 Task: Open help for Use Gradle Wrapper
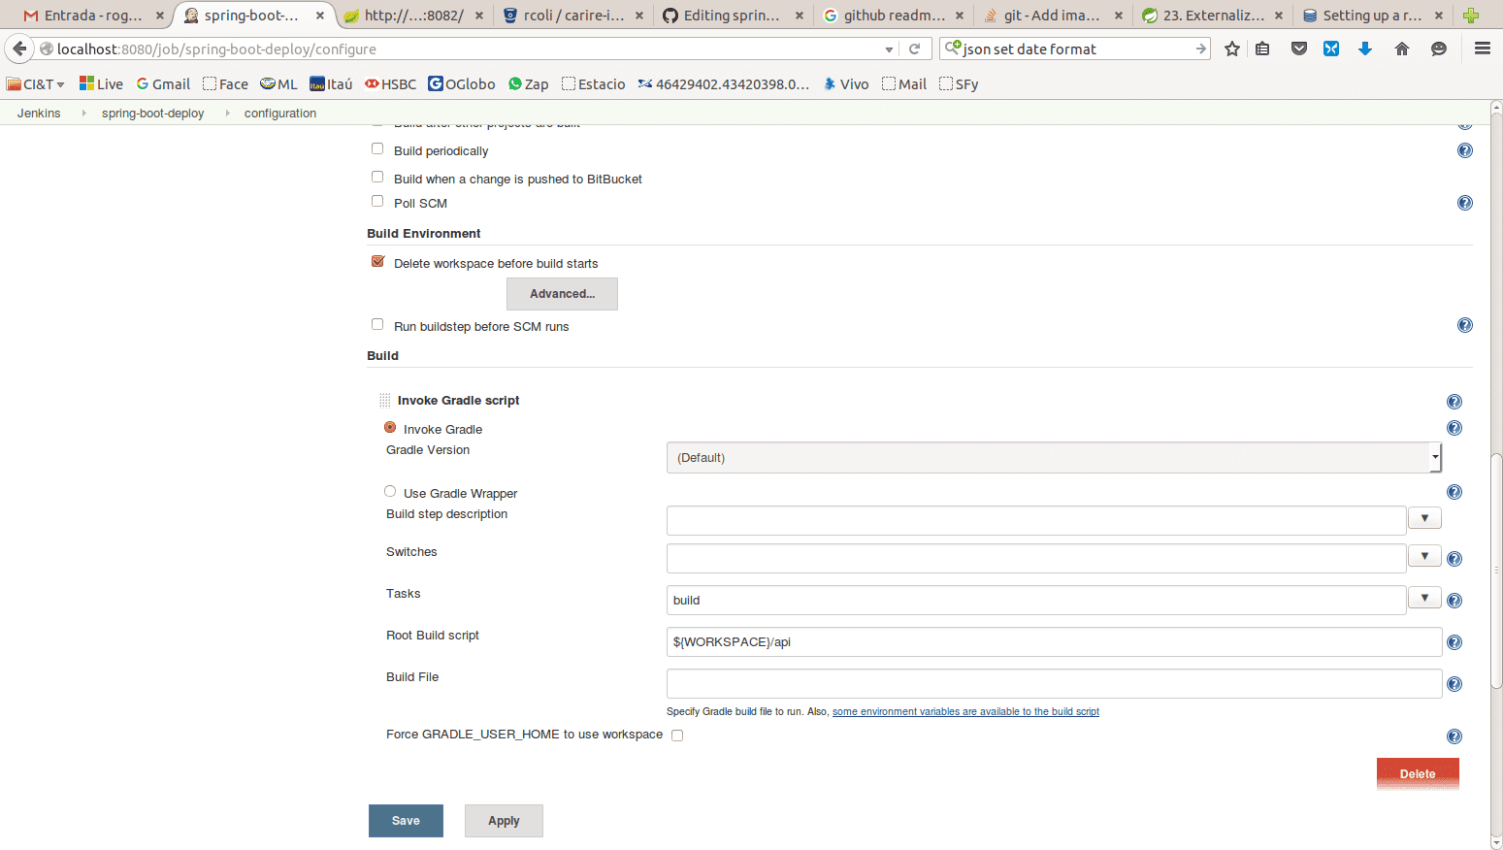1454,492
